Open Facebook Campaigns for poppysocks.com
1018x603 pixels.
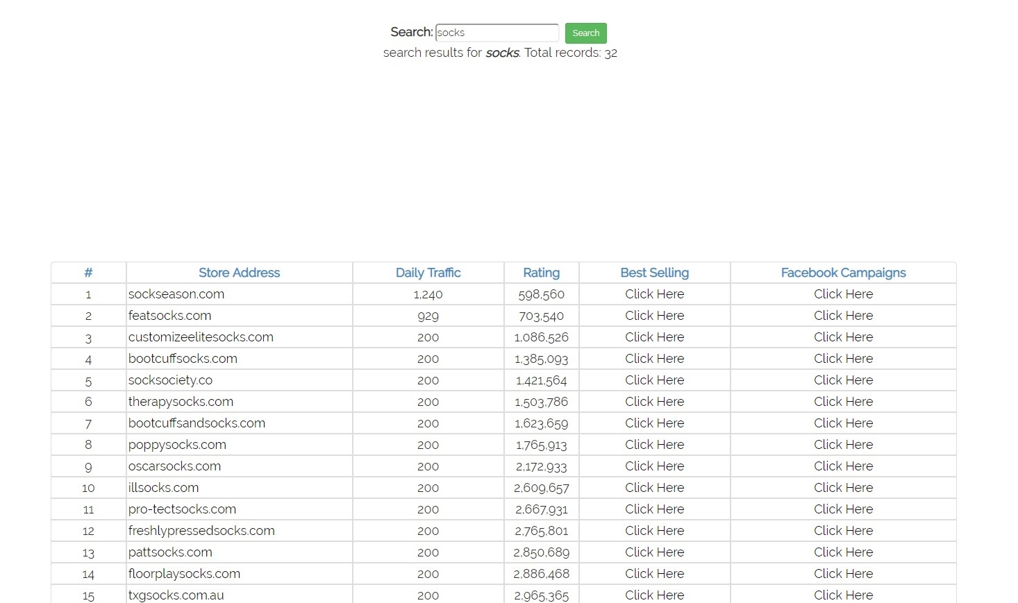(x=843, y=444)
